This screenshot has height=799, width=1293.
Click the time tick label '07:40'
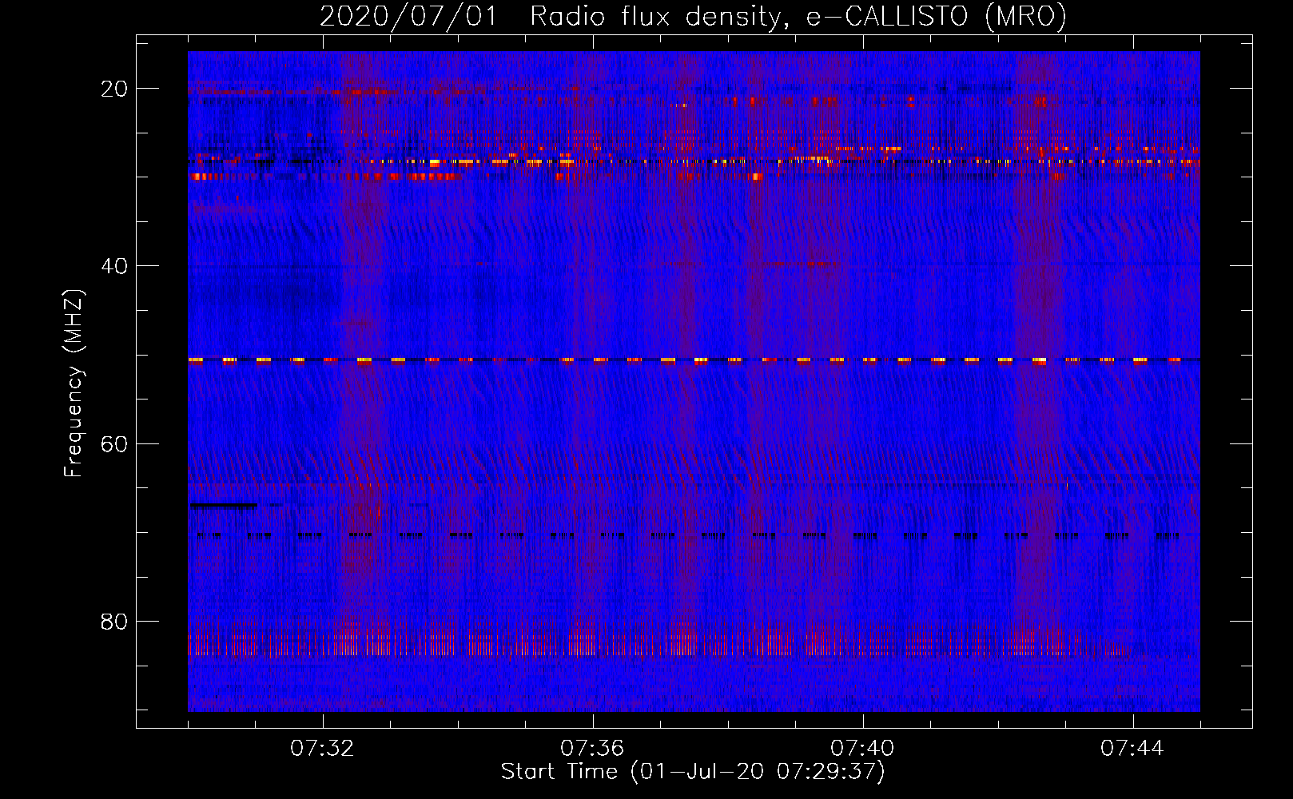click(x=862, y=749)
